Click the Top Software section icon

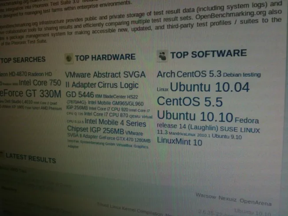(162, 56)
